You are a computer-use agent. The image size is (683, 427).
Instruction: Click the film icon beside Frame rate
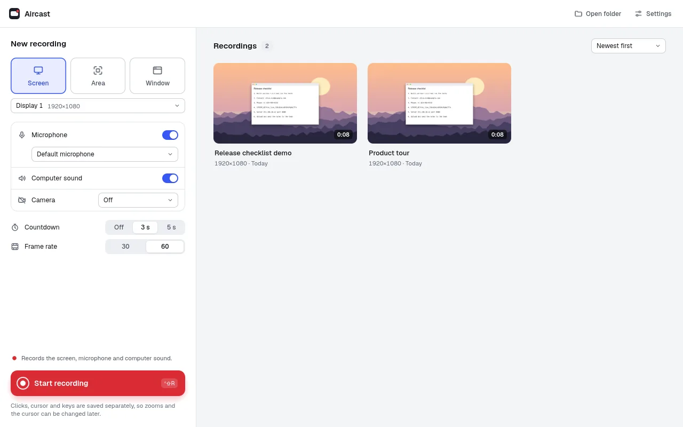pos(15,247)
